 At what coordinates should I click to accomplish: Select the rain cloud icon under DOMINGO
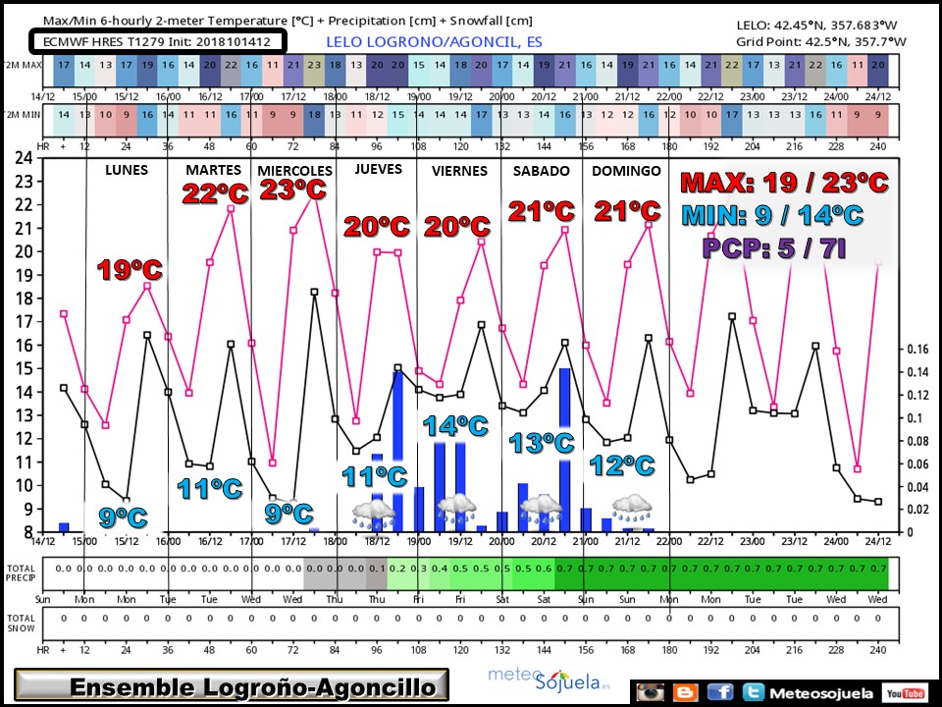point(632,510)
